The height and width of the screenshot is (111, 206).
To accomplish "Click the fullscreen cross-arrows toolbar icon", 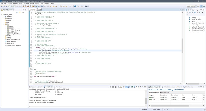I will click(x=86, y=6).
